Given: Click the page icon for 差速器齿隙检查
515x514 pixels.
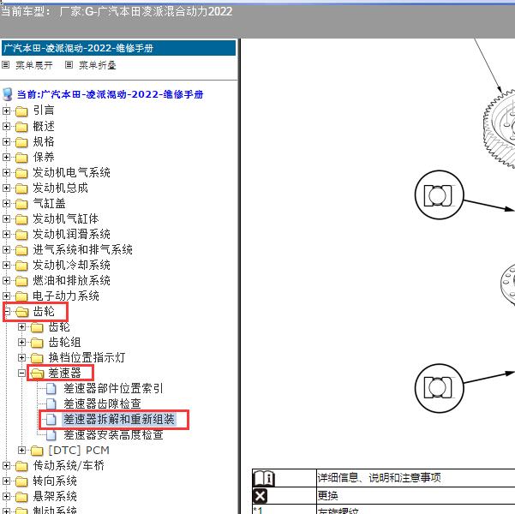Looking at the screenshot, I should click(x=51, y=404).
